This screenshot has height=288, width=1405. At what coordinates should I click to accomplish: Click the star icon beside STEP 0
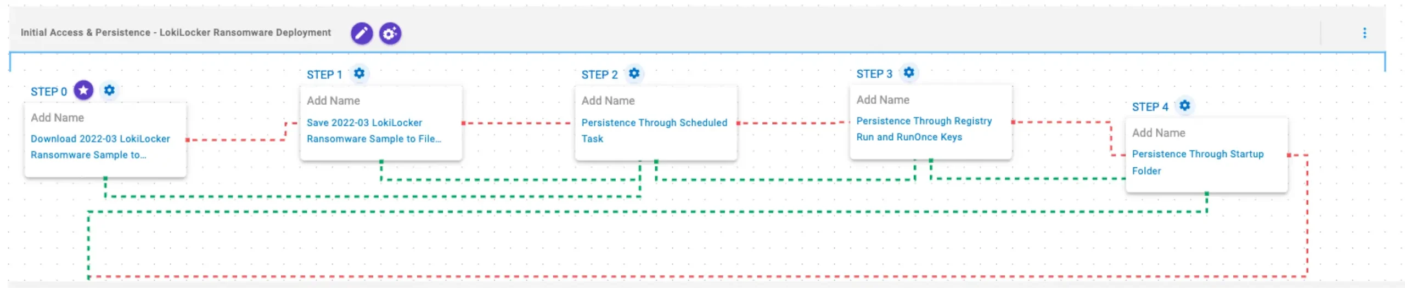pos(83,91)
